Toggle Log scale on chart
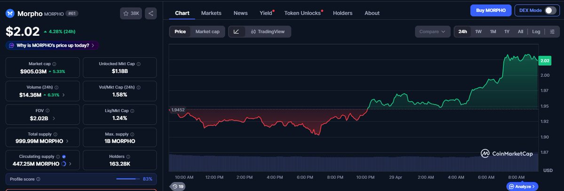The image size is (564, 191). pos(536,32)
